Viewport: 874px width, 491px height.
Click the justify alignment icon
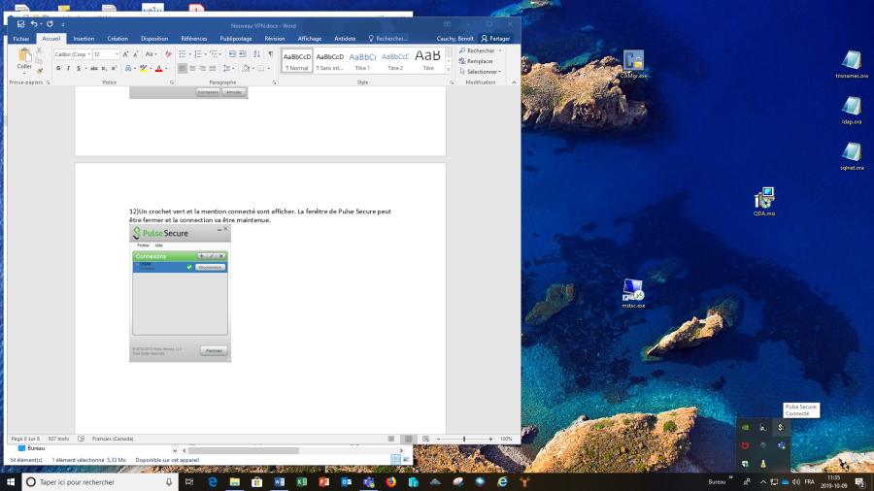pyautogui.click(x=213, y=69)
